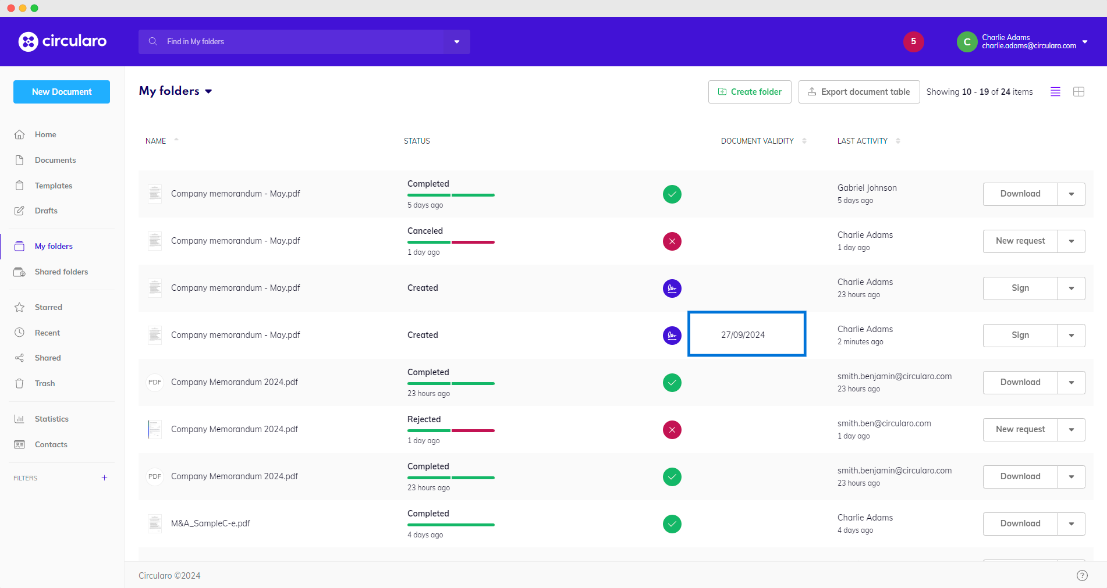Switch to grid view layout icon
Screen dimensions: 1107x588
pos(1078,92)
